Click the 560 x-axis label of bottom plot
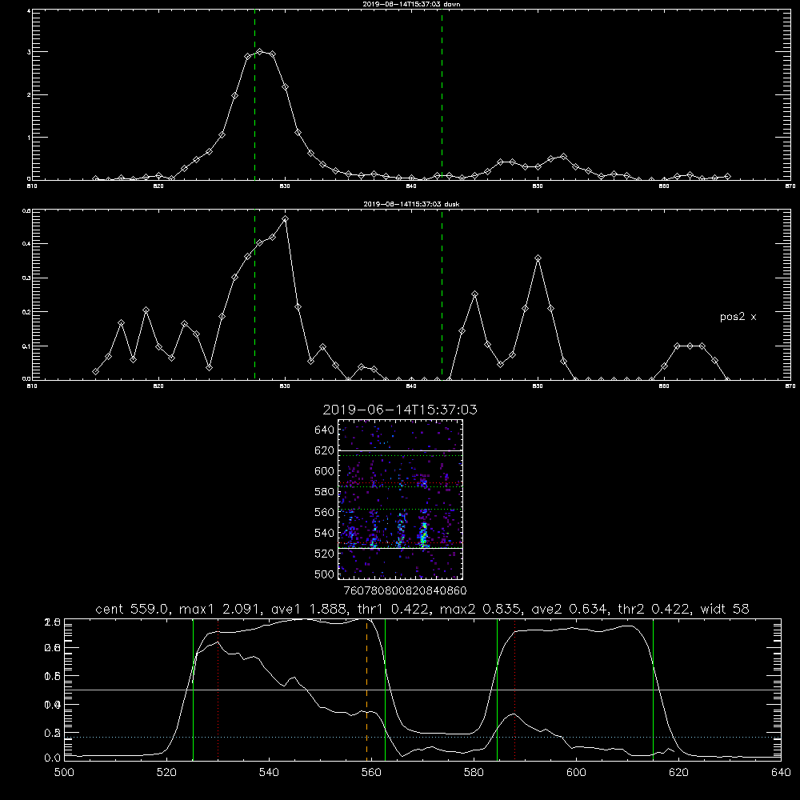Image resolution: width=800 pixels, height=800 pixels. pos(371,773)
